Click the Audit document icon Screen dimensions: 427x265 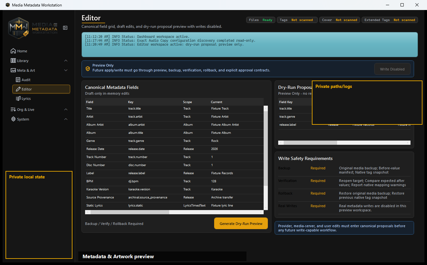pos(18,80)
